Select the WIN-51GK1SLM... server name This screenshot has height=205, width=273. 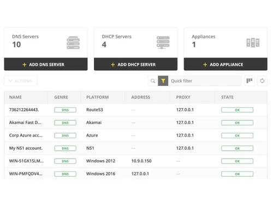pos(26,161)
